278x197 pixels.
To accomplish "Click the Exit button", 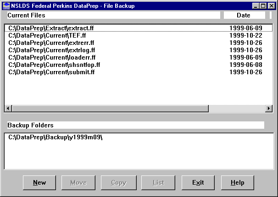I will click(x=198, y=183).
